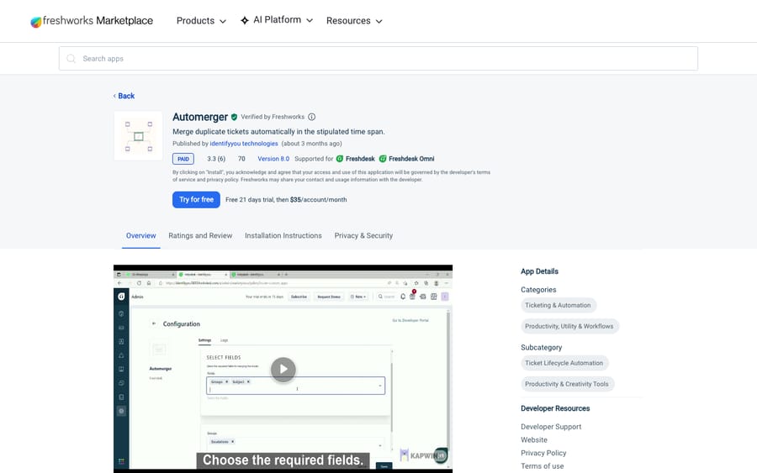Open the Privacy Policy link

543,453
